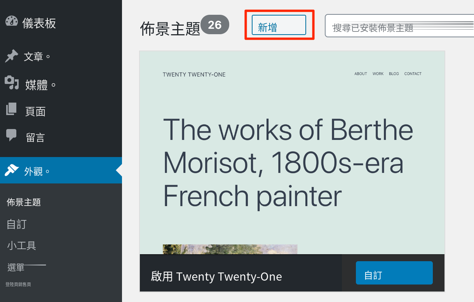Click the Pages icon
The width and height of the screenshot is (474, 302).
click(12, 109)
